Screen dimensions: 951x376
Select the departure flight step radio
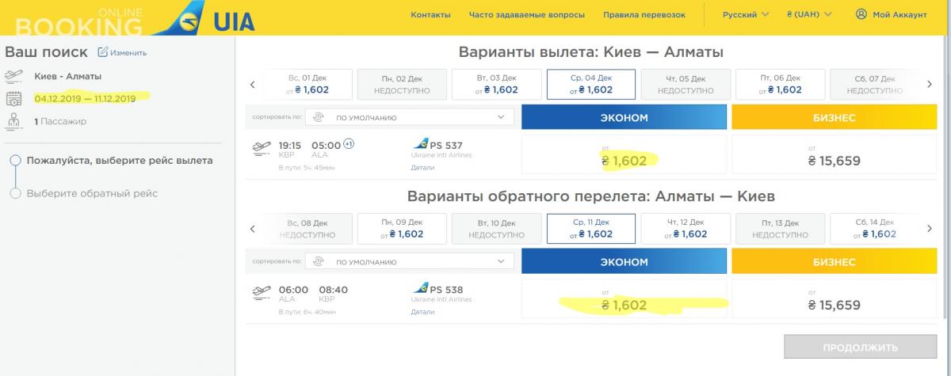[15, 161]
